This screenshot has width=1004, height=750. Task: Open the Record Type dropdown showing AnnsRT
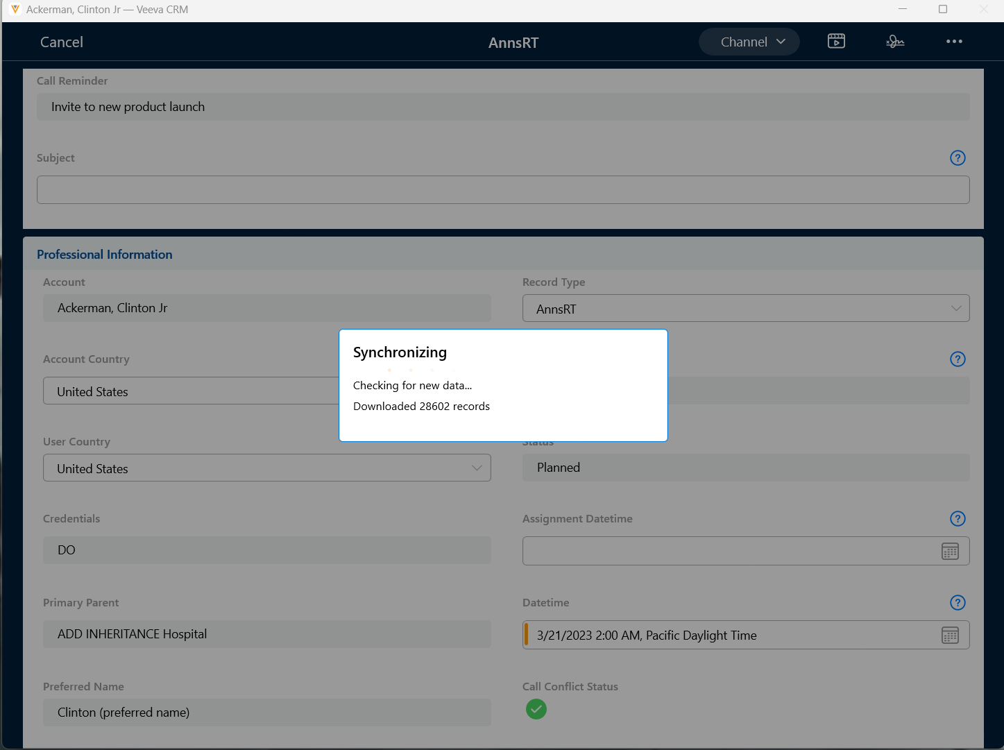745,309
